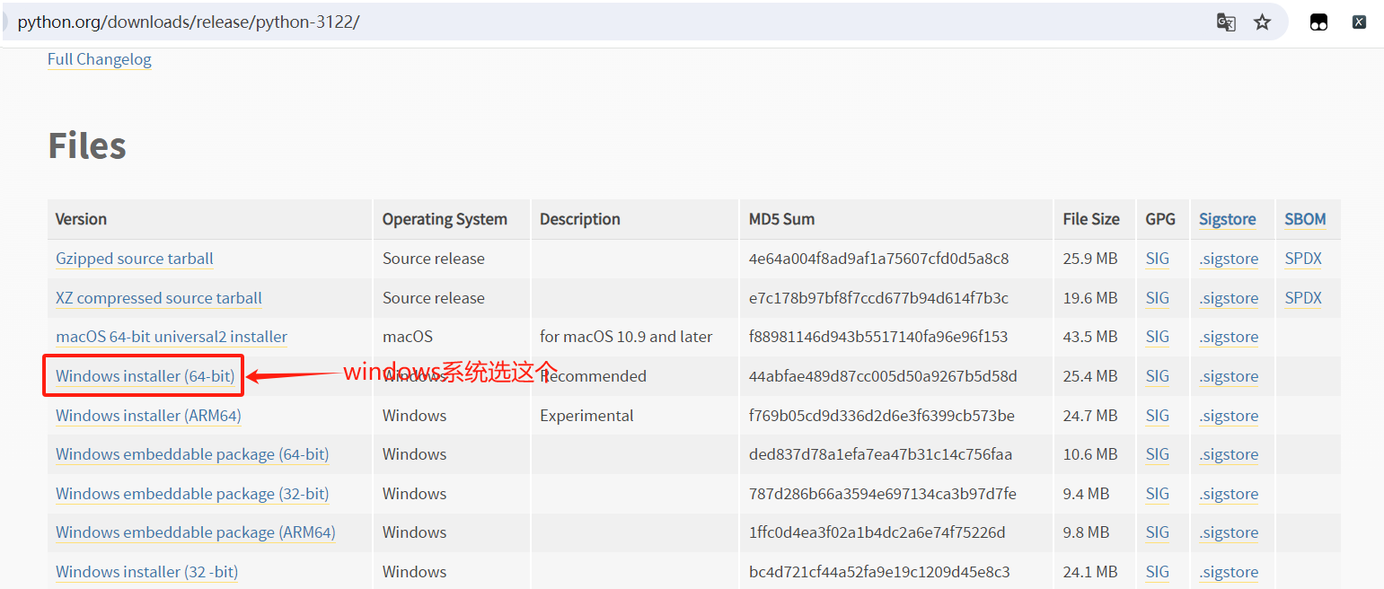Screen dimensions: 1384x589
Task: Open the Full Changelog link
Action: 99,59
